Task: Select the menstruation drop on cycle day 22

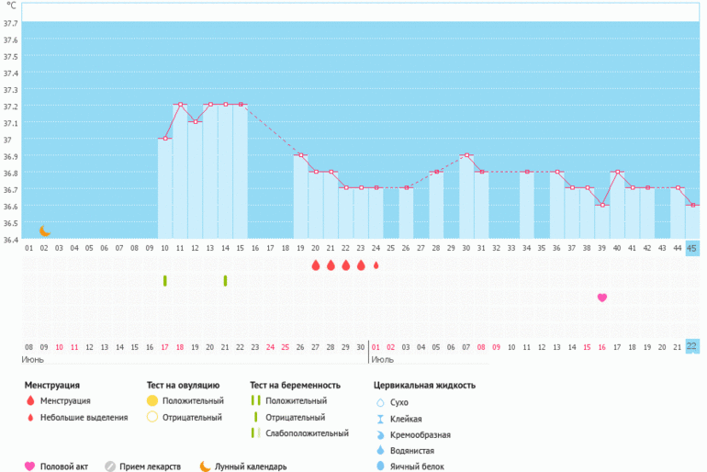Action: click(346, 265)
